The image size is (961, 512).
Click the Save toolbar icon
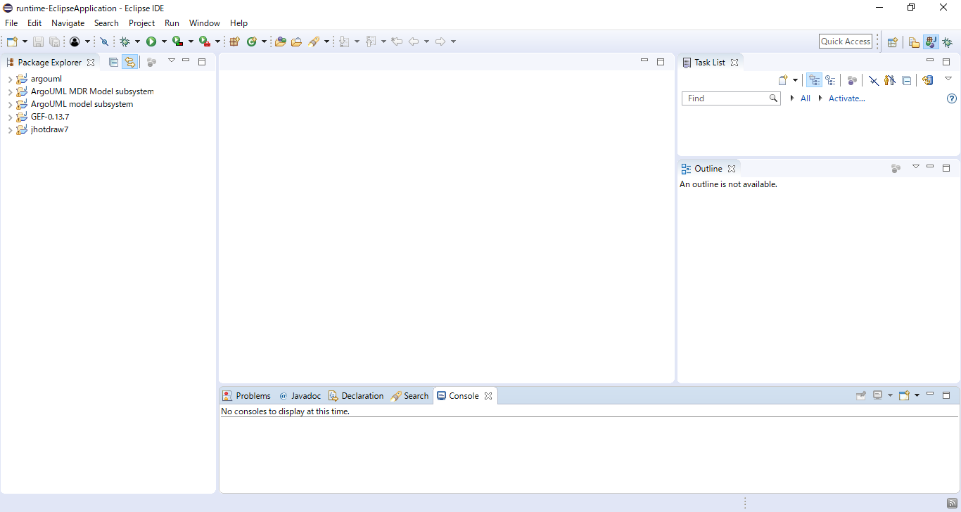click(x=38, y=41)
